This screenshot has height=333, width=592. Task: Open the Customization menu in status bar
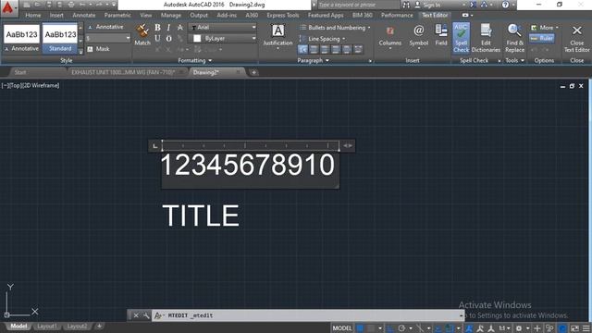click(x=586, y=328)
